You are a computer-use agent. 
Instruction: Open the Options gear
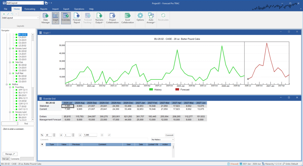click(140, 17)
